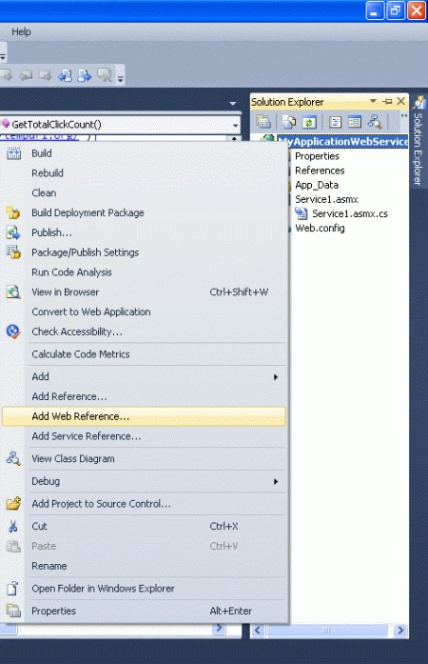Image resolution: width=428 pixels, height=664 pixels.
Task: Click the Refresh icon in Solution Explorer toolbar
Action: [x=309, y=122]
